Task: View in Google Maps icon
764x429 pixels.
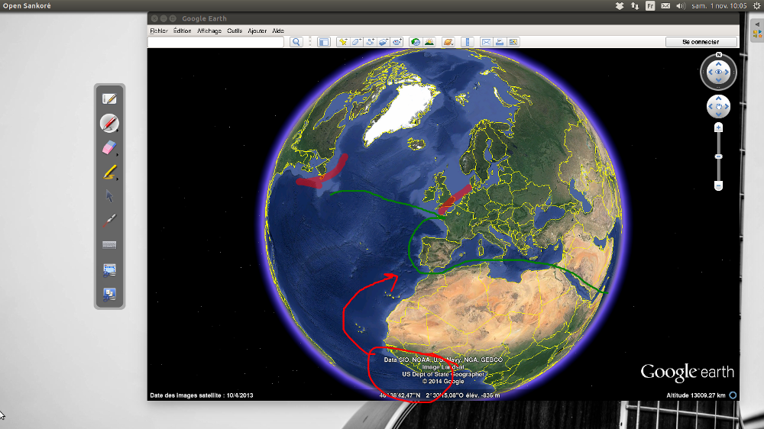Action: pyautogui.click(x=513, y=42)
